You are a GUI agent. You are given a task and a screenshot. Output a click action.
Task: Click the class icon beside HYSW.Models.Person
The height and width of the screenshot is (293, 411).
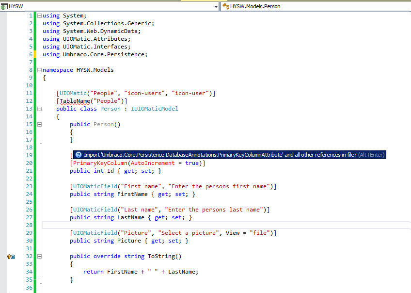coord(225,6)
